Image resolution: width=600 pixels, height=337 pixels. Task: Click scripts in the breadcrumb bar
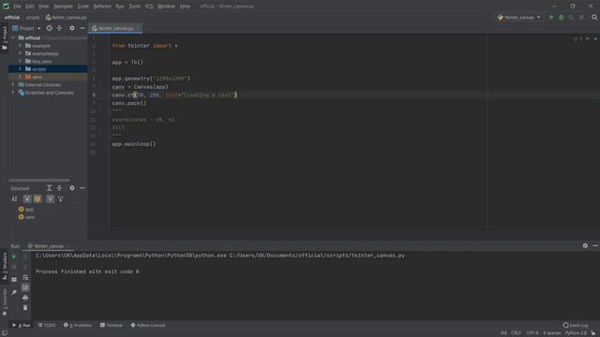click(x=33, y=18)
